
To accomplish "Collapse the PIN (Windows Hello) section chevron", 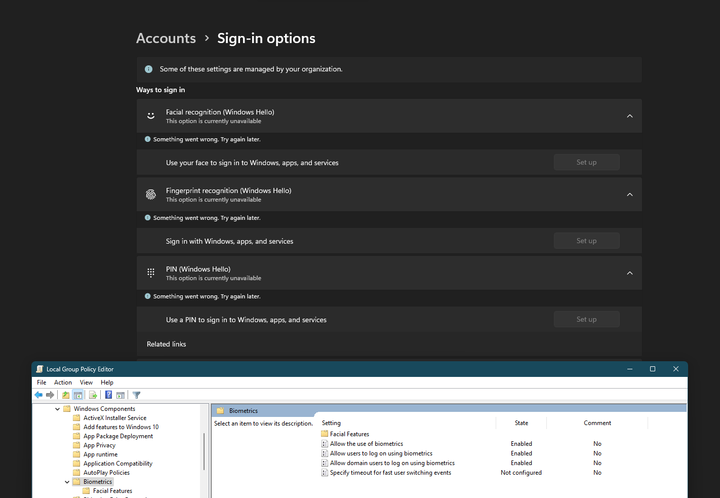I will tap(630, 273).
